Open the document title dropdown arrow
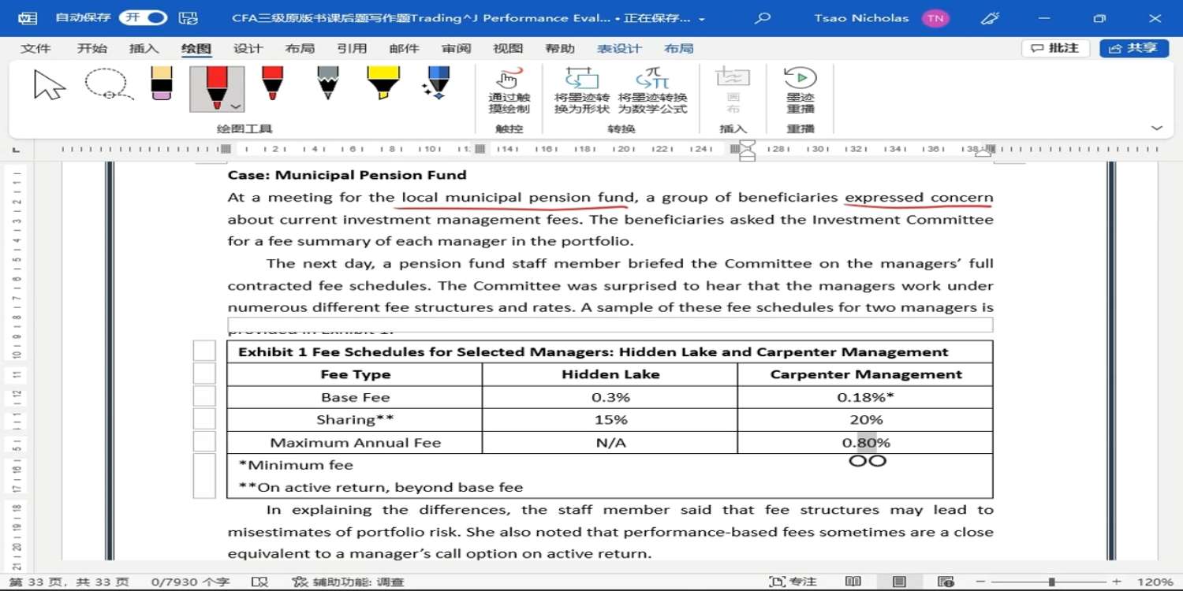The width and height of the screenshot is (1183, 591). (702, 18)
